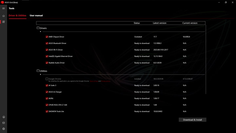Restore down the ASUS Grid window
This screenshot has height=133, width=236.
tap(226, 2)
